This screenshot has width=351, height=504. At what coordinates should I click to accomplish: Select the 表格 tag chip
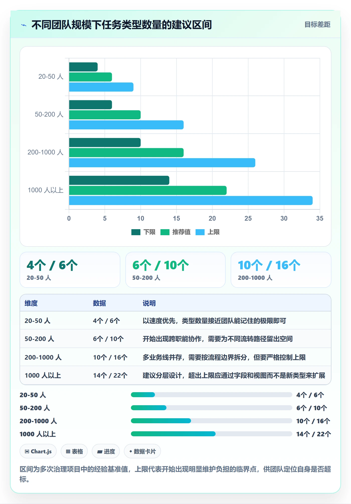pyautogui.click(x=74, y=451)
